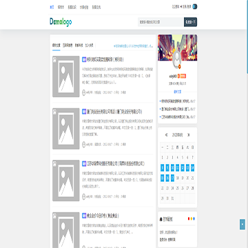Click the blue dot in control panel header

[x=194, y=218]
